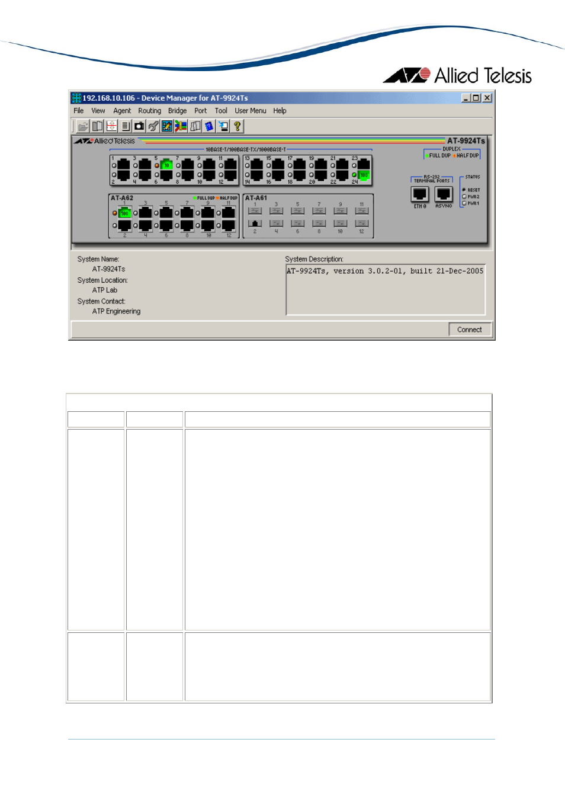Click the download-to-computer toolbar icon
Screen dimensions: 565x800
[223, 126]
